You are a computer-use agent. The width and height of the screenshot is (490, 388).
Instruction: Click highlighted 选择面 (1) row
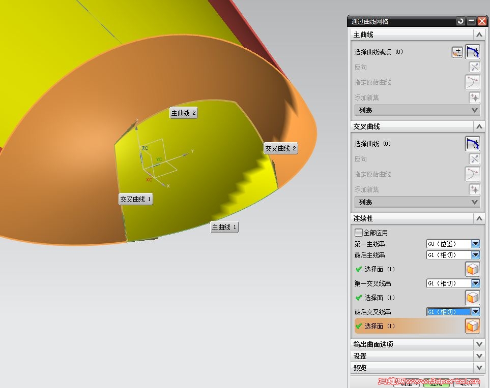click(x=410, y=326)
